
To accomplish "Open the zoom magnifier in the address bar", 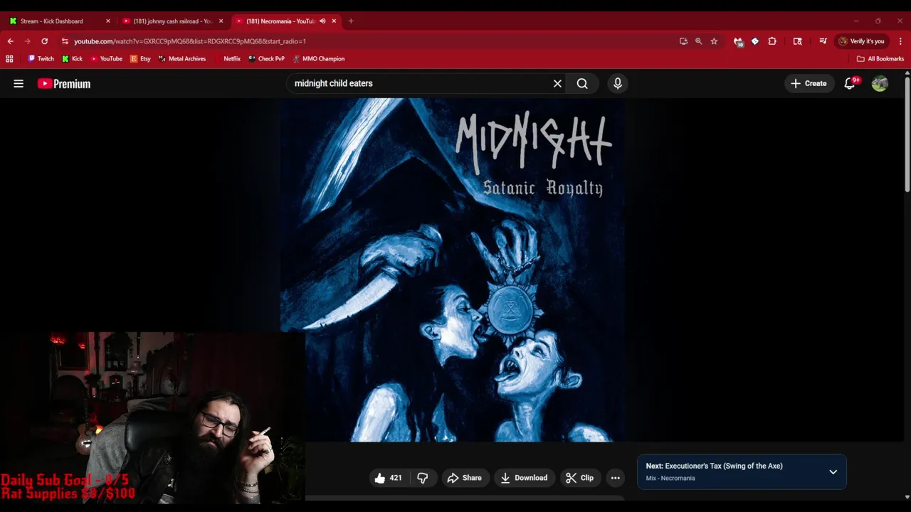I will 699,41.
